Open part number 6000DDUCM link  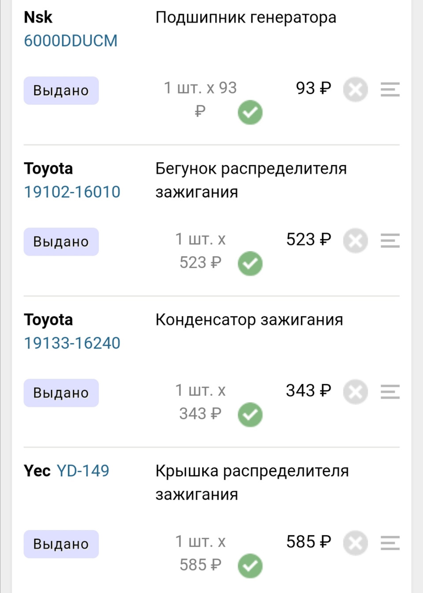70,41
